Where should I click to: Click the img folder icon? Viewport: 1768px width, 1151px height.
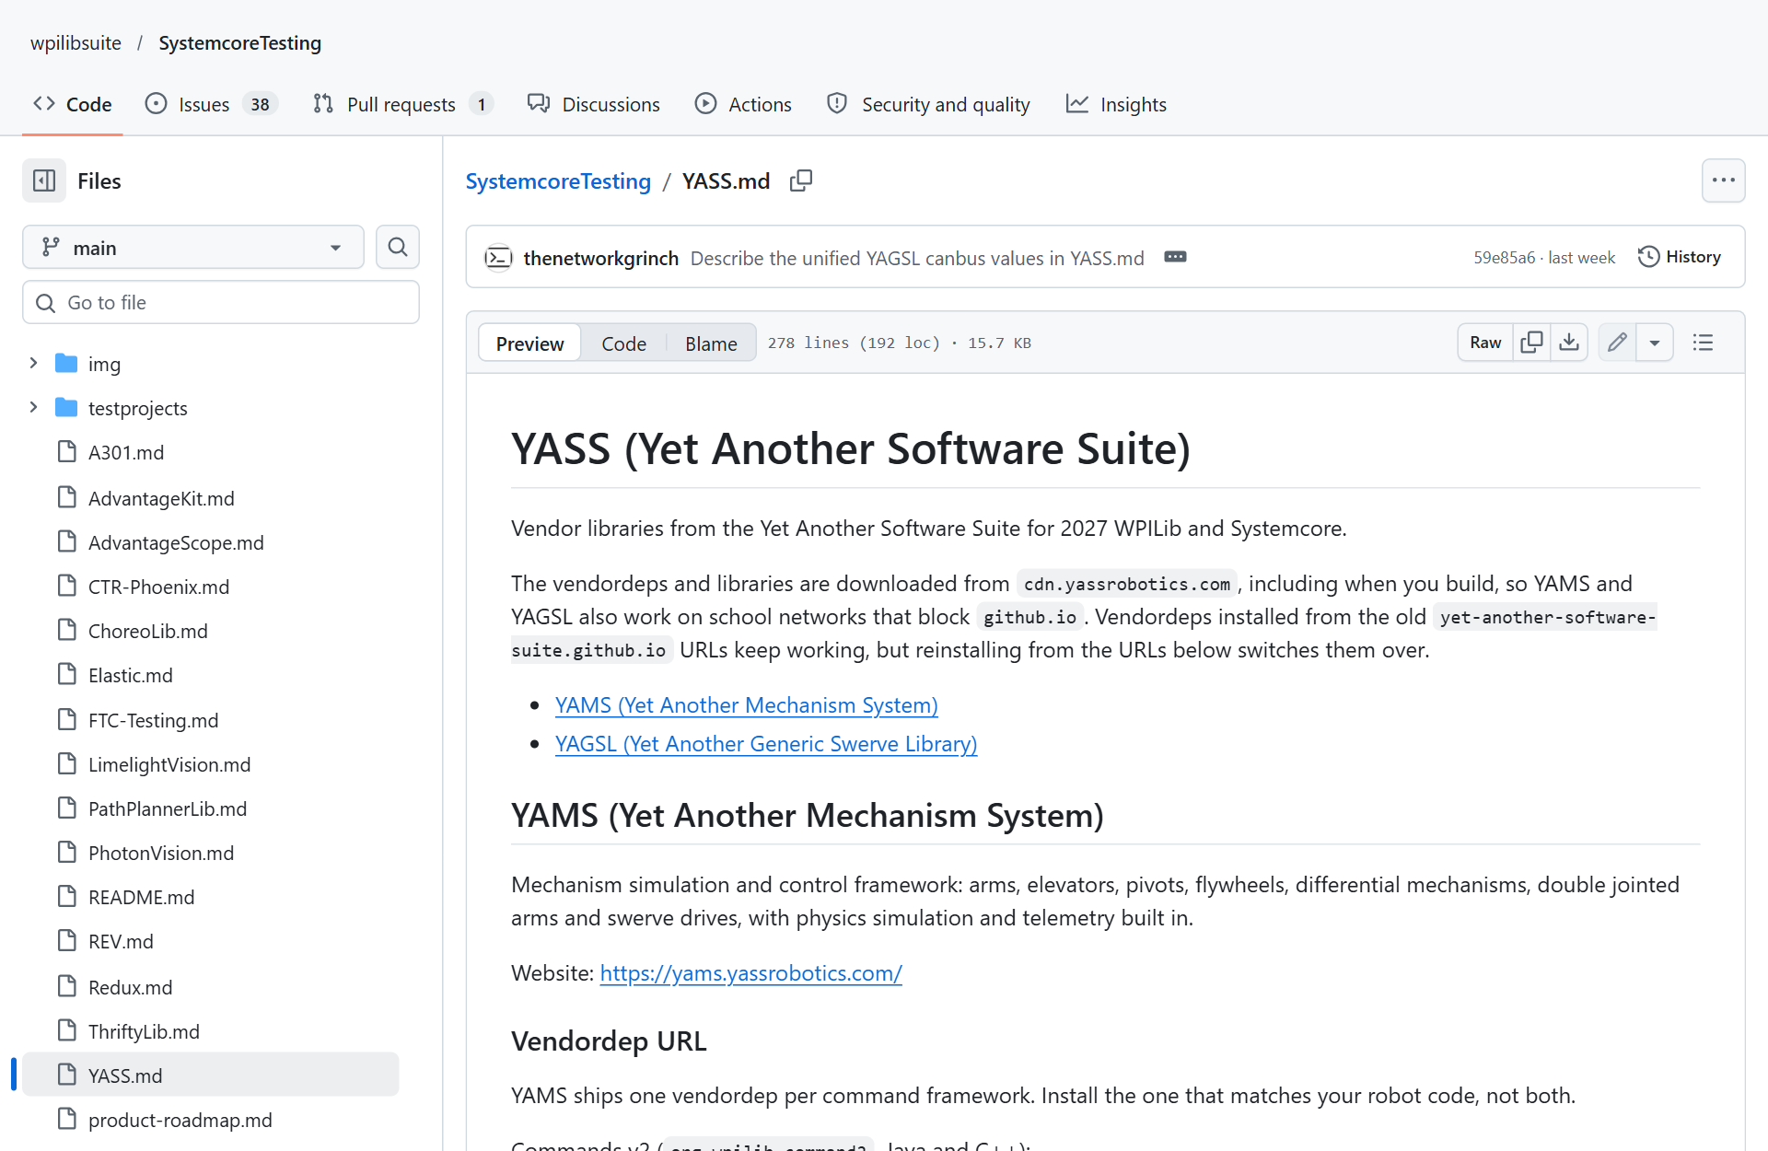(66, 363)
